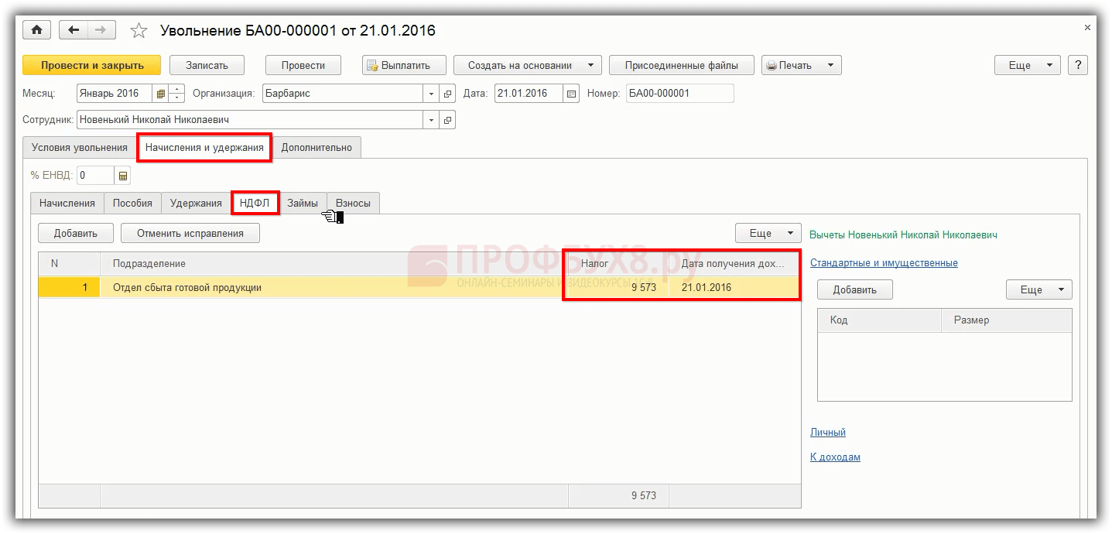1112x534 pixels.
Task: Click tax cell 9 573 in row
Action: tap(618, 287)
